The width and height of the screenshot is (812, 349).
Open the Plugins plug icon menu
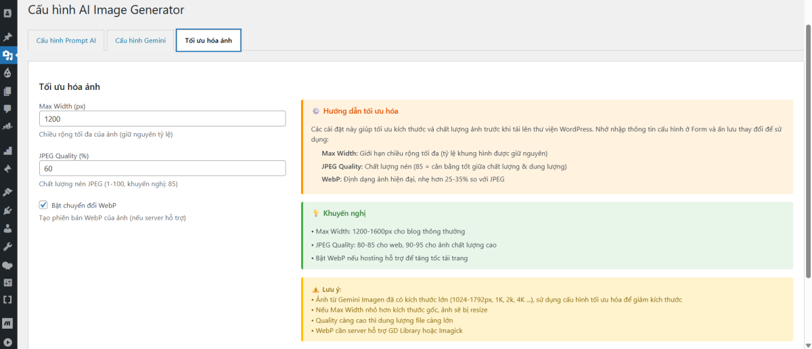(8, 210)
